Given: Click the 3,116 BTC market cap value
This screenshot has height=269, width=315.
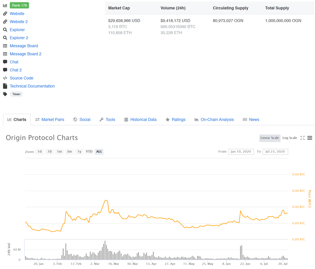Looking at the screenshot, I should click(118, 27).
